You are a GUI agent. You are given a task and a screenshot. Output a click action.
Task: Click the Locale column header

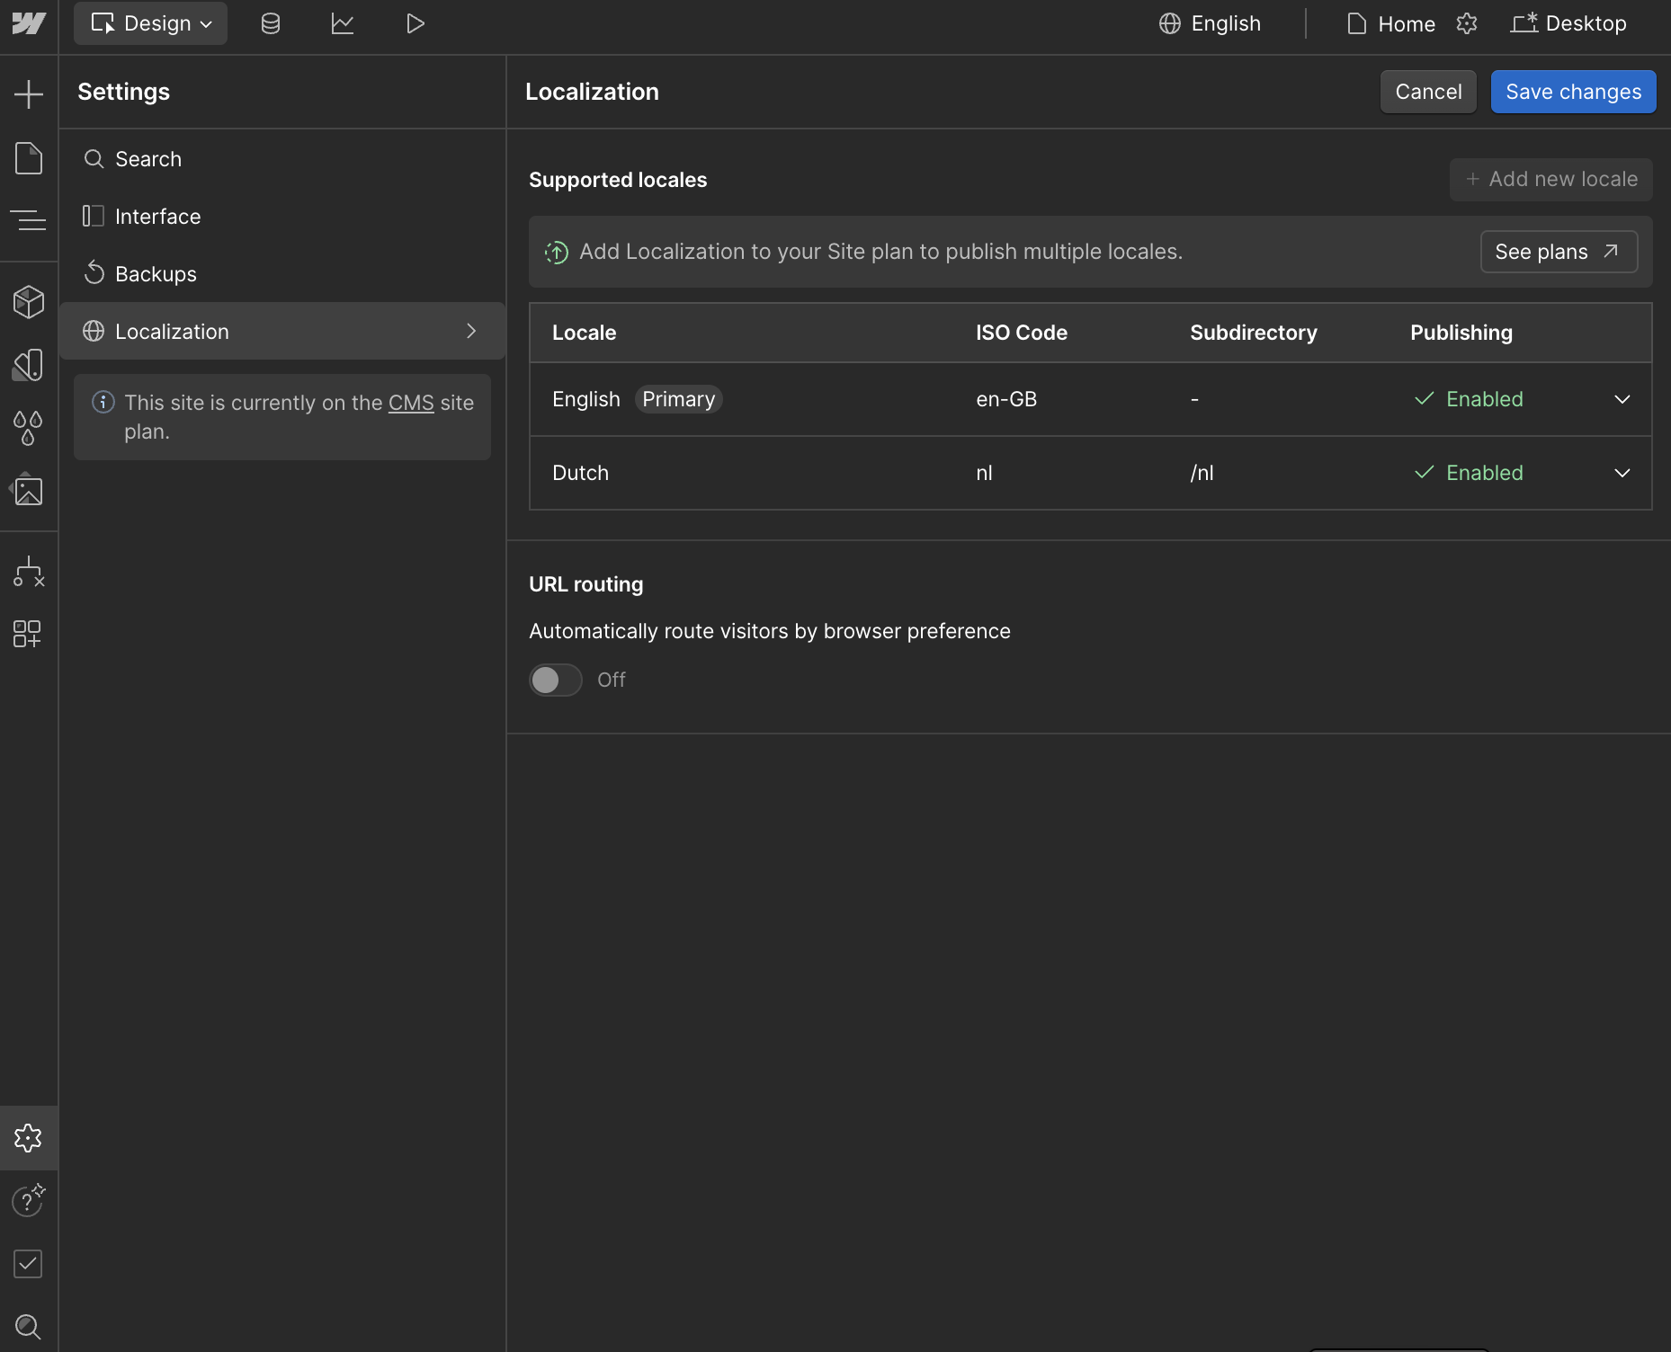[584, 333]
